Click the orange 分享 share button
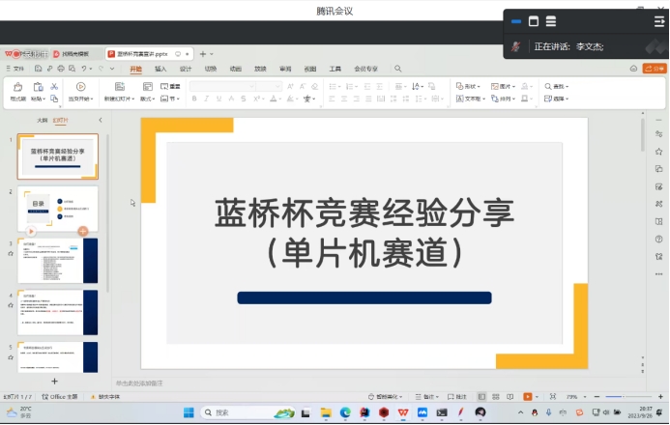The image size is (670, 425). click(x=655, y=69)
